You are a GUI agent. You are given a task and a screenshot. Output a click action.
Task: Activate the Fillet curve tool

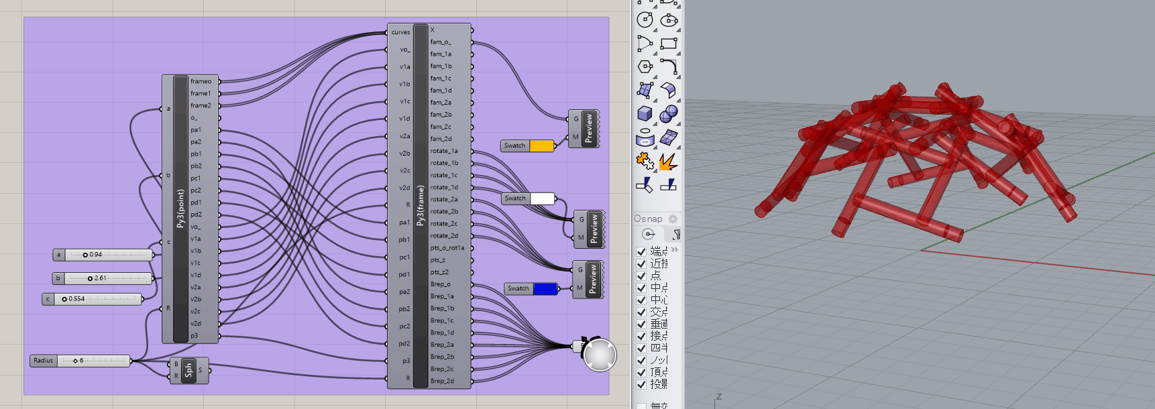coord(668,66)
